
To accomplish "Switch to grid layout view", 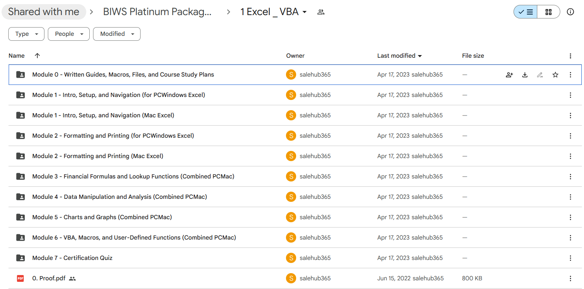I will click(x=549, y=12).
